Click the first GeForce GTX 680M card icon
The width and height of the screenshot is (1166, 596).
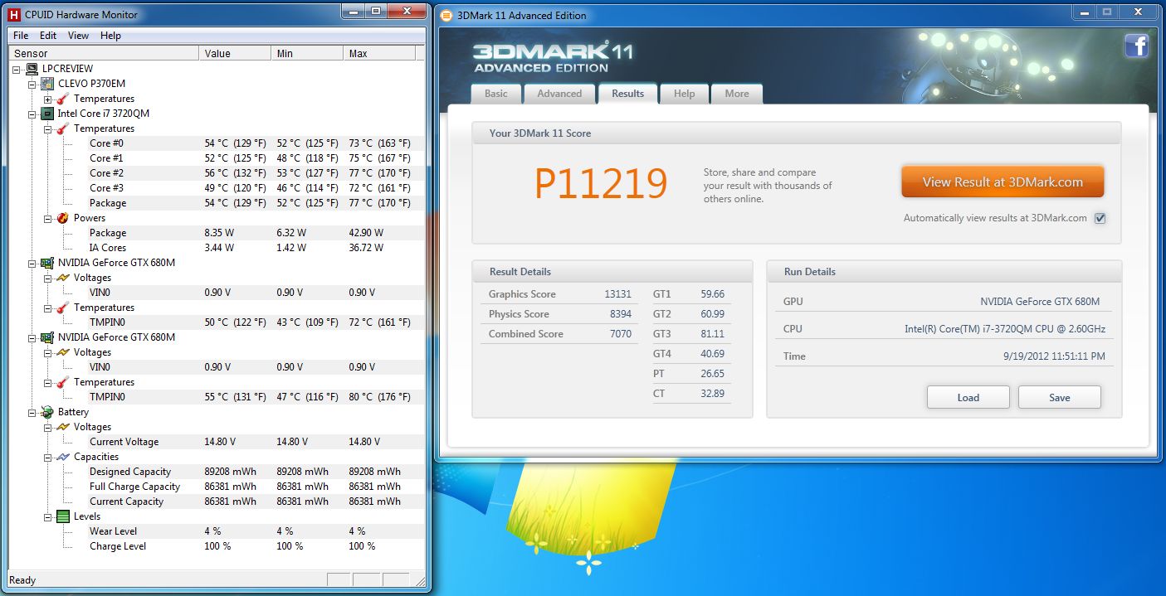(x=48, y=263)
